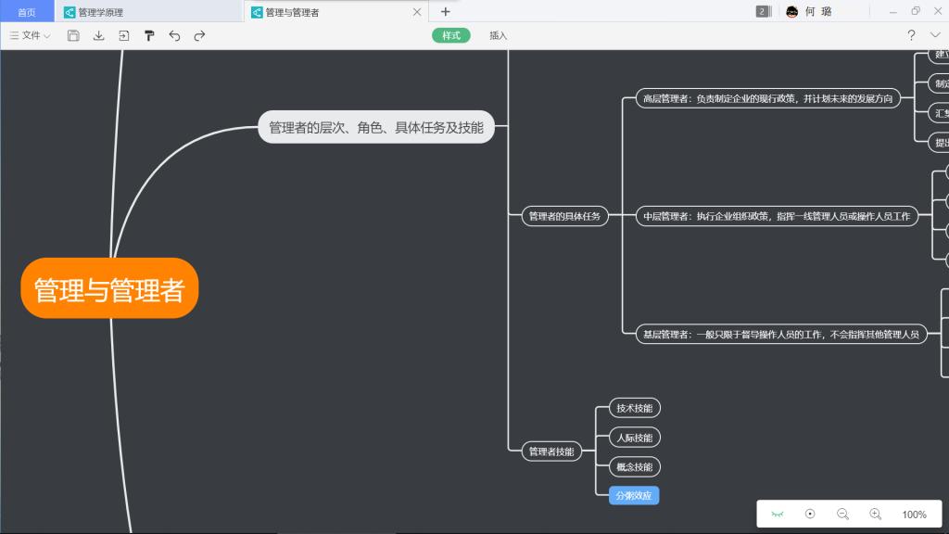Toggle eye-protection mode eyelash icon
Screen dimensions: 949x534
(x=778, y=514)
